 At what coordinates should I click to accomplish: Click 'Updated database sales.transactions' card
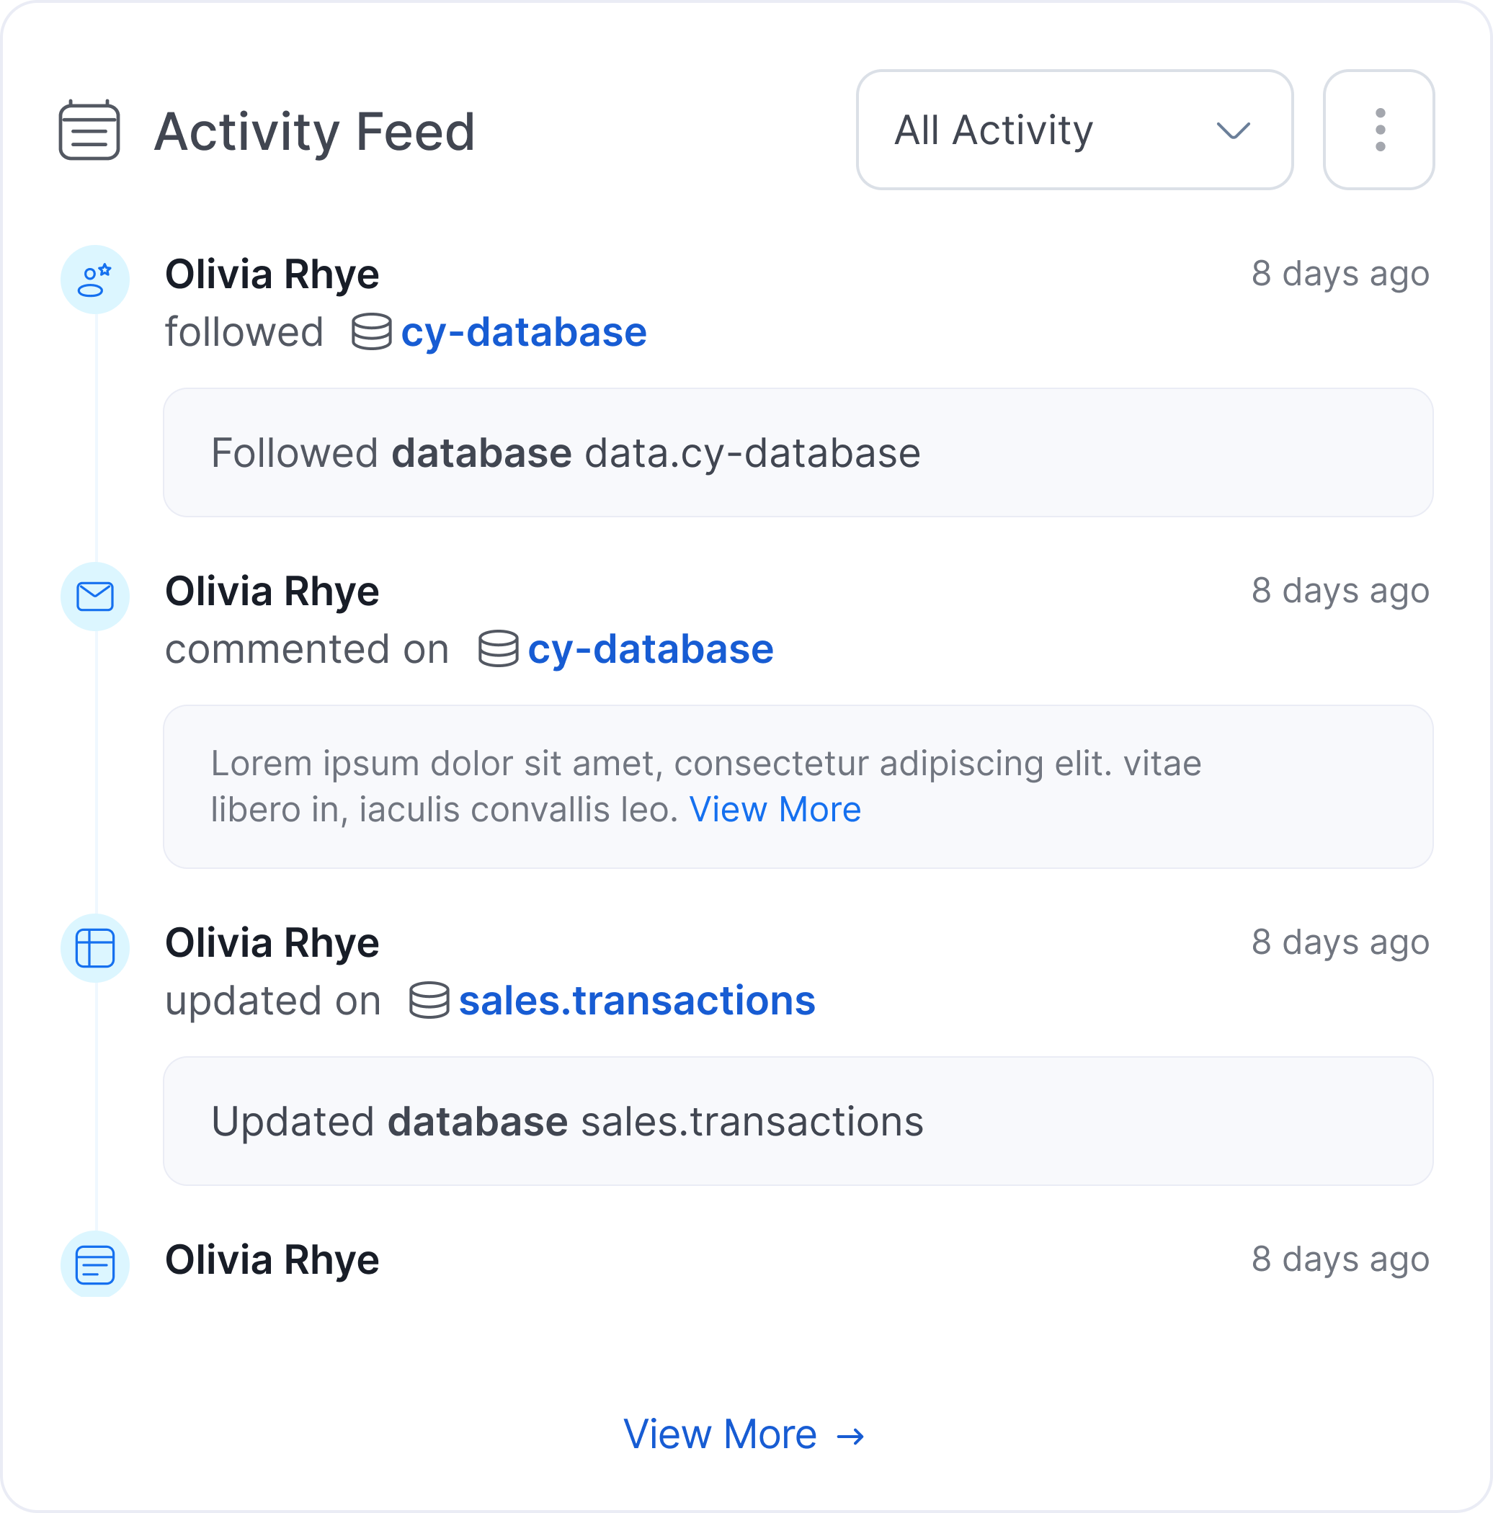[x=798, y=1122]
